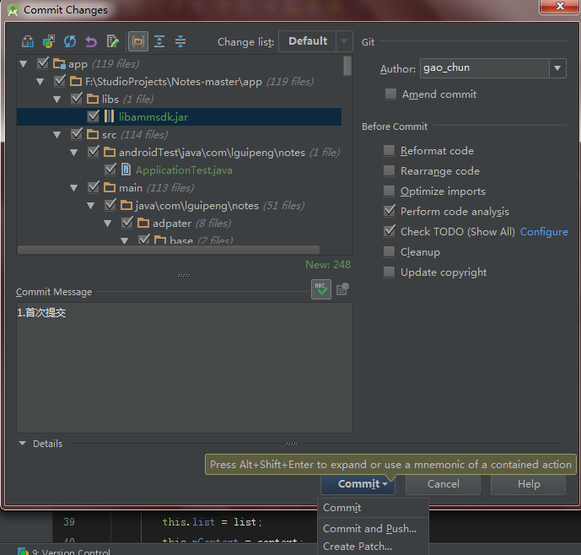Click the Help button
Image resolution: width=581 pixels, height=555 pixels.
click(529, 484)
